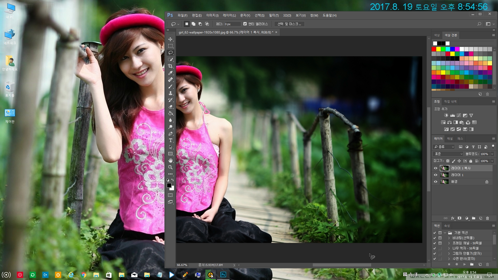
Task: Click the layer effects fx icon
Action: 453,218
